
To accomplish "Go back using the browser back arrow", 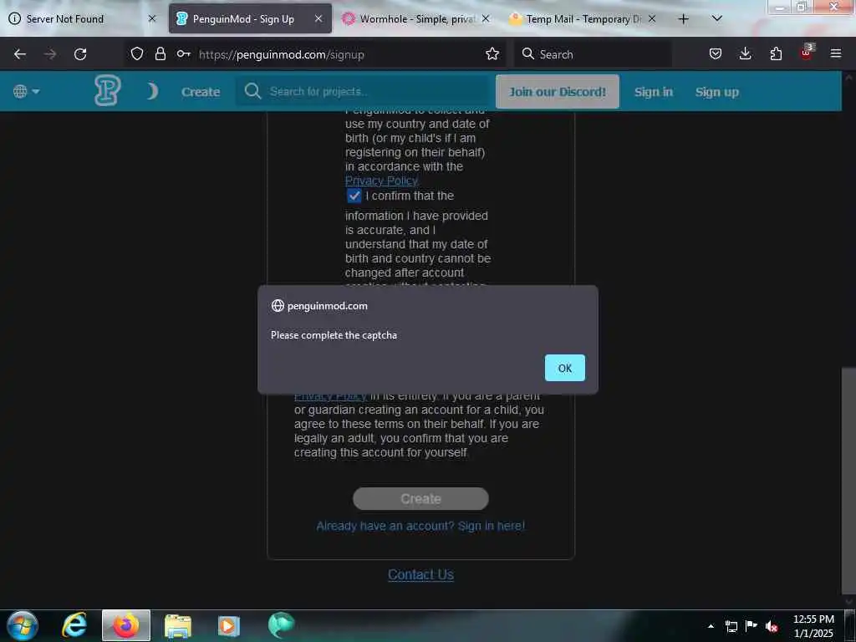I will pos(20,54).
